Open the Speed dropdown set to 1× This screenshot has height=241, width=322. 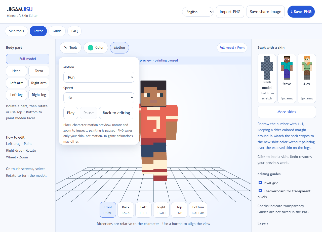pyautogui.click(x=99, y=98)
